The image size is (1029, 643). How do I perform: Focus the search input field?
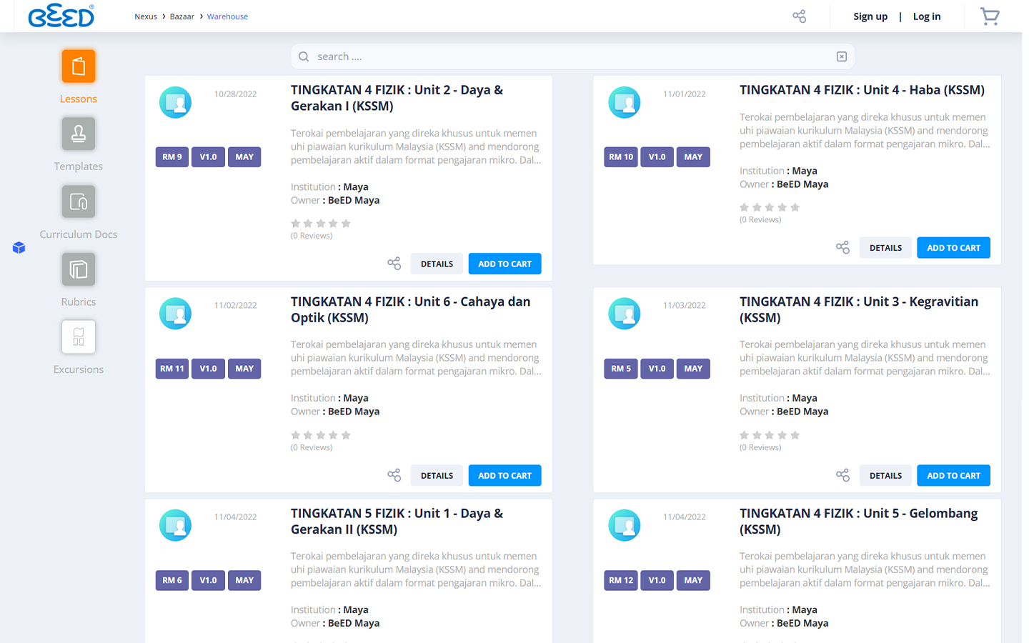point(572,56)
